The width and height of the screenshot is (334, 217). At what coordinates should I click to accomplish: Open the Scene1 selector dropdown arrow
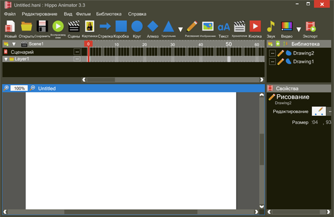(x=14, y=44)
